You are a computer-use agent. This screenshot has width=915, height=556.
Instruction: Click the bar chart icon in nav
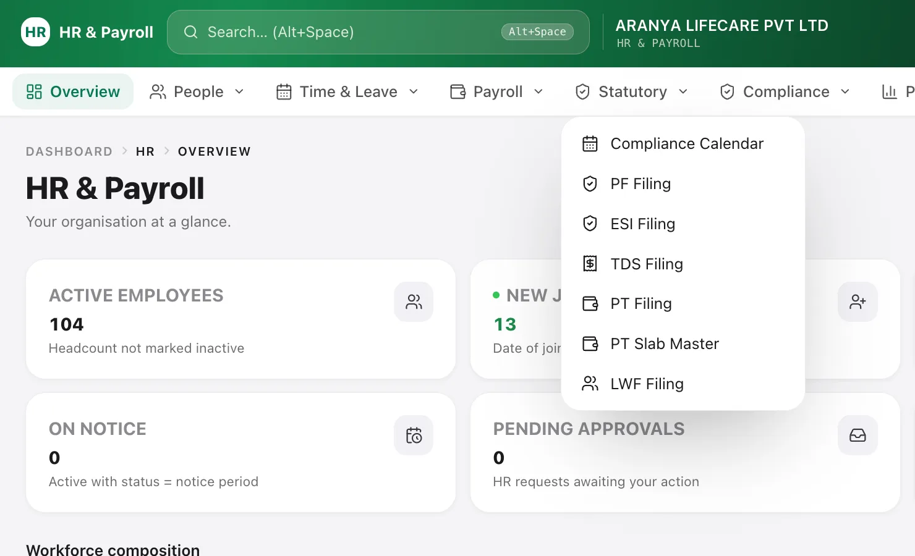click(x=889, y=91)
